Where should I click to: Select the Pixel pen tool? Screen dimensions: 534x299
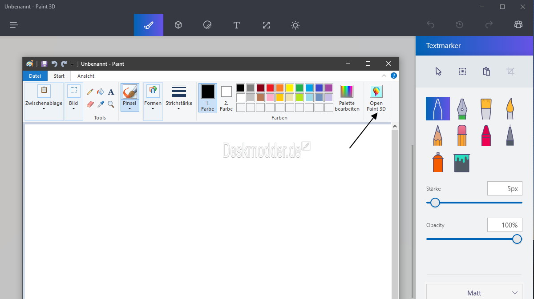tap(510, 135)
